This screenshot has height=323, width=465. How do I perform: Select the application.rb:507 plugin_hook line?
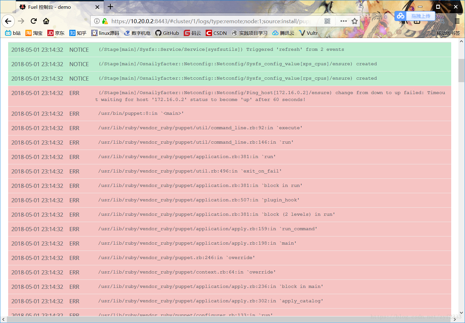click(x=230, y=200)
